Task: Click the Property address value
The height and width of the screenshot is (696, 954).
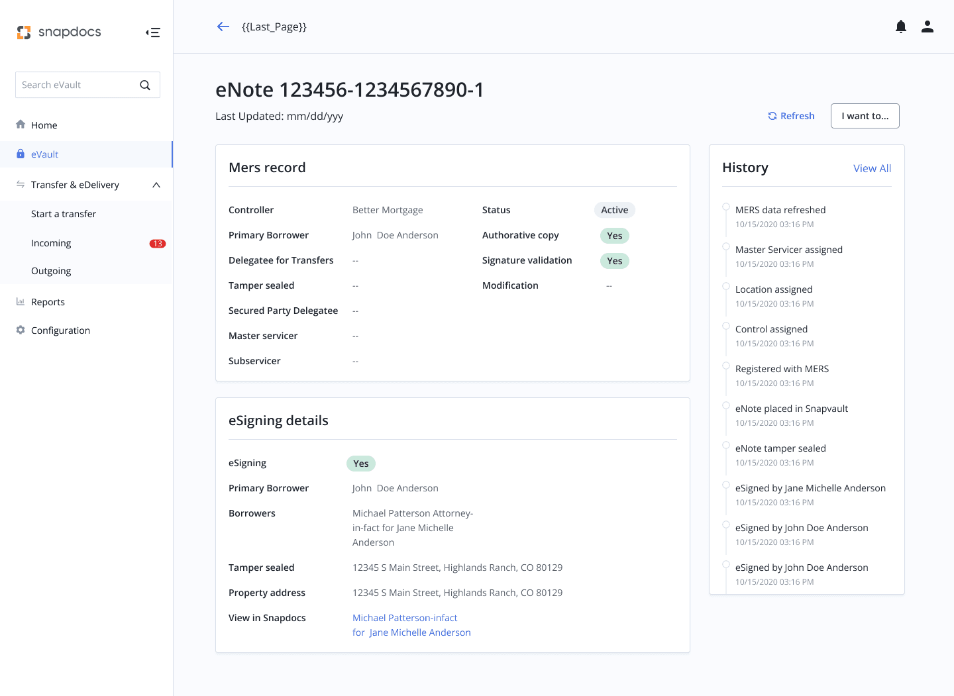Action: click(457, 593)
